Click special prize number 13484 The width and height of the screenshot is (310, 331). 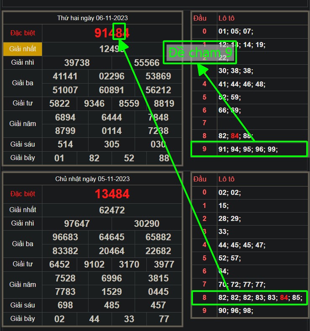(x=112, y=194)
